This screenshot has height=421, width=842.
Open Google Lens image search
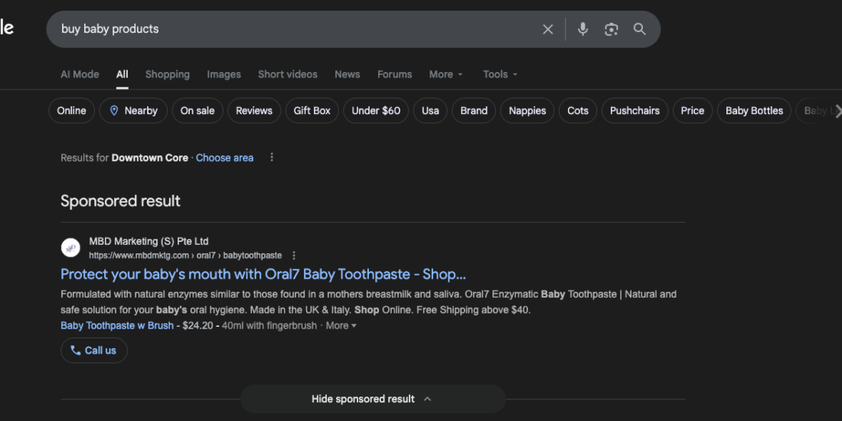[611, 29]
